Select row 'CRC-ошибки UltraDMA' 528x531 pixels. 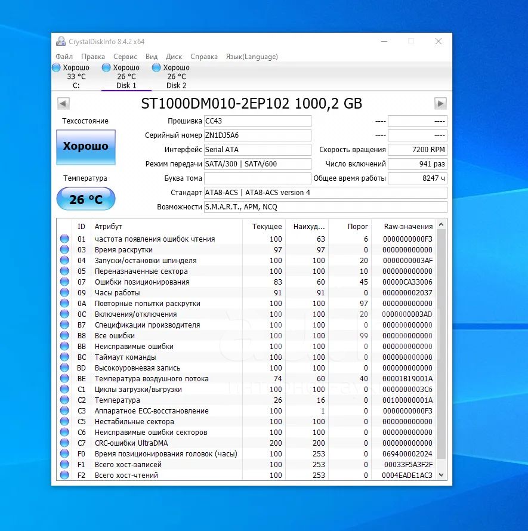(246, 443)
